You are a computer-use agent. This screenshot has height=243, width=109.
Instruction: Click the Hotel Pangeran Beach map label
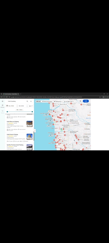49,124
